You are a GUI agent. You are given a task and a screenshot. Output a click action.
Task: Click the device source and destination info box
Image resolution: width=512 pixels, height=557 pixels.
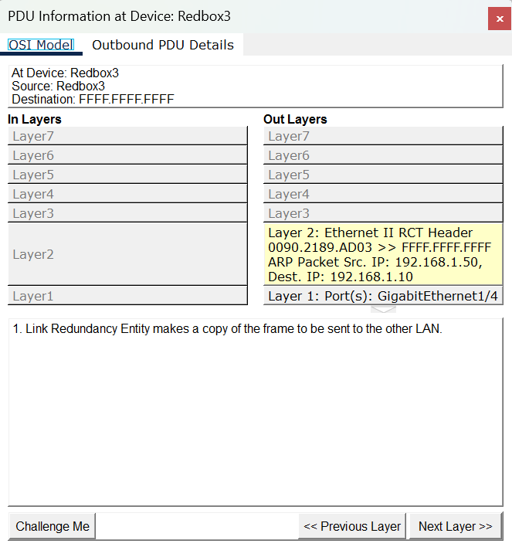[x=255, y=86]
